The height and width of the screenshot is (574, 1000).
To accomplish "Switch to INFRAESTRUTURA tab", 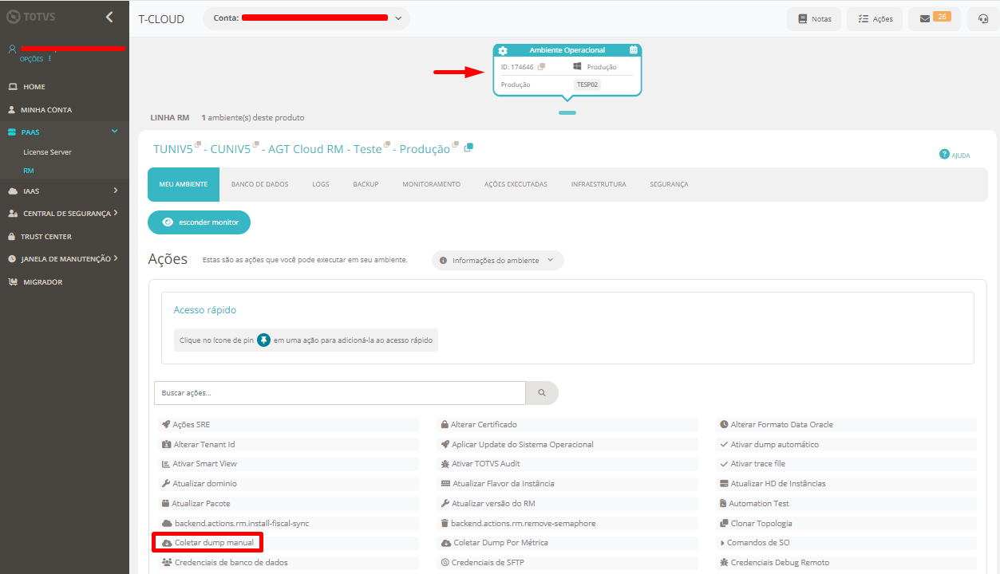I will (599, 184).
